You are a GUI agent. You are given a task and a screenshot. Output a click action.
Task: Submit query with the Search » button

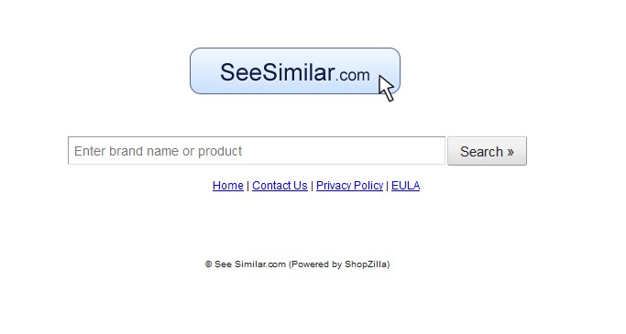pos(487,151)
